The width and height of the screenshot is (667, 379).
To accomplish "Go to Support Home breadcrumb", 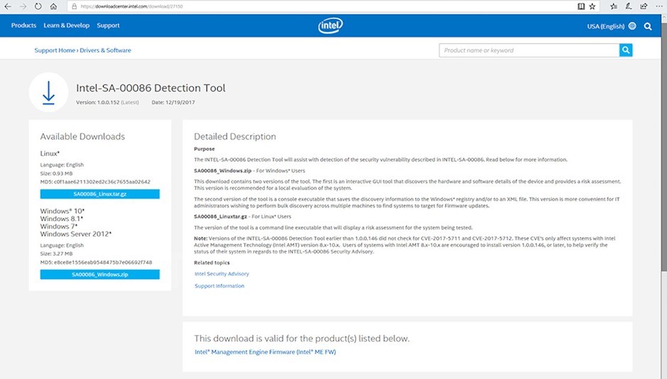I will pos(55,50).
